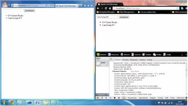Reload the page in Chrome
The height and width of the screenshot is (106, 188).
coord(106,8)
